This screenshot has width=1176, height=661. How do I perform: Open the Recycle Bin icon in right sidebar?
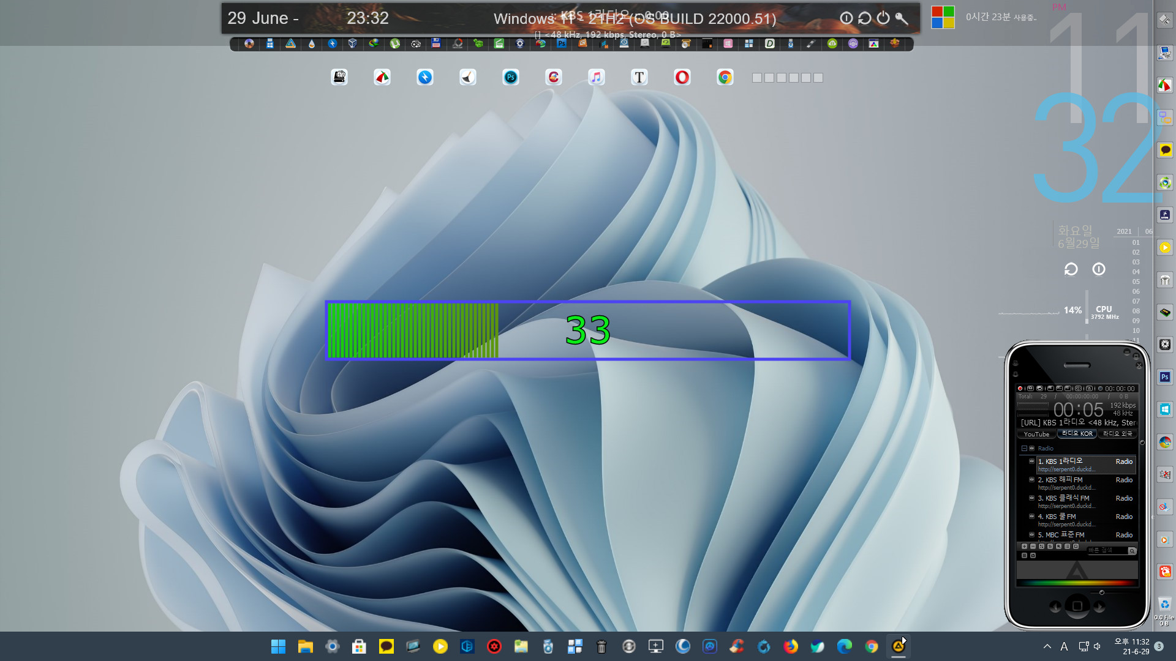click(x=1165, y=604)
